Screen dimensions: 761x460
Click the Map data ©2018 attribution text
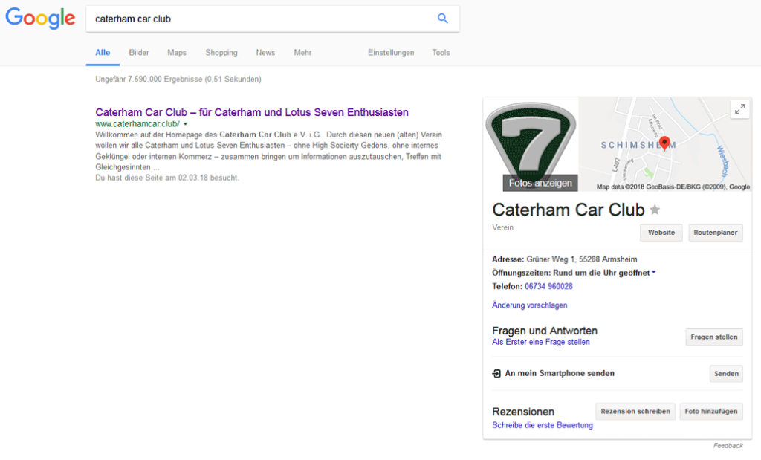(673, 187)
